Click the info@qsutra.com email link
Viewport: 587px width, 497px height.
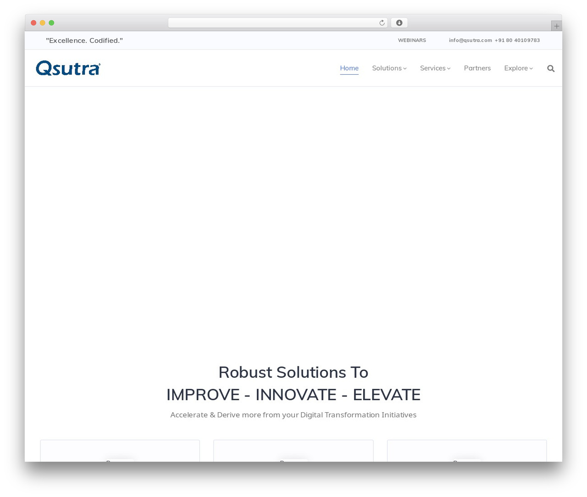(470, 40)
